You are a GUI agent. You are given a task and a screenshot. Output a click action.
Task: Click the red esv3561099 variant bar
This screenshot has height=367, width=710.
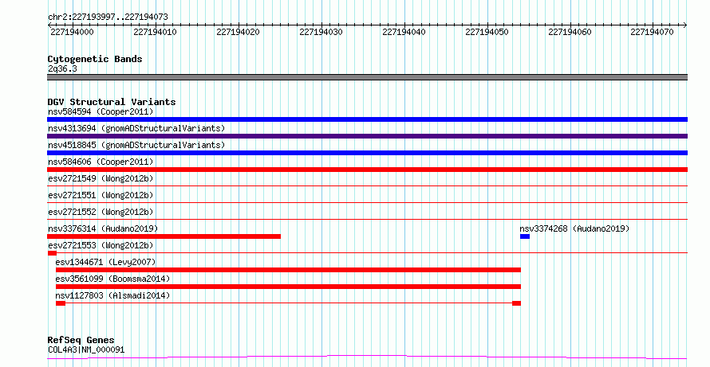[x=288, y=287]
